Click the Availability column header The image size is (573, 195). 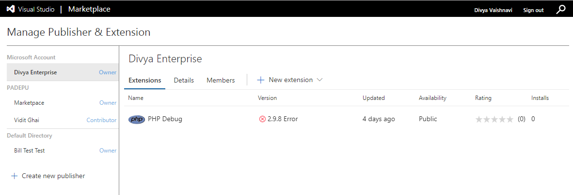click(433, 98)
